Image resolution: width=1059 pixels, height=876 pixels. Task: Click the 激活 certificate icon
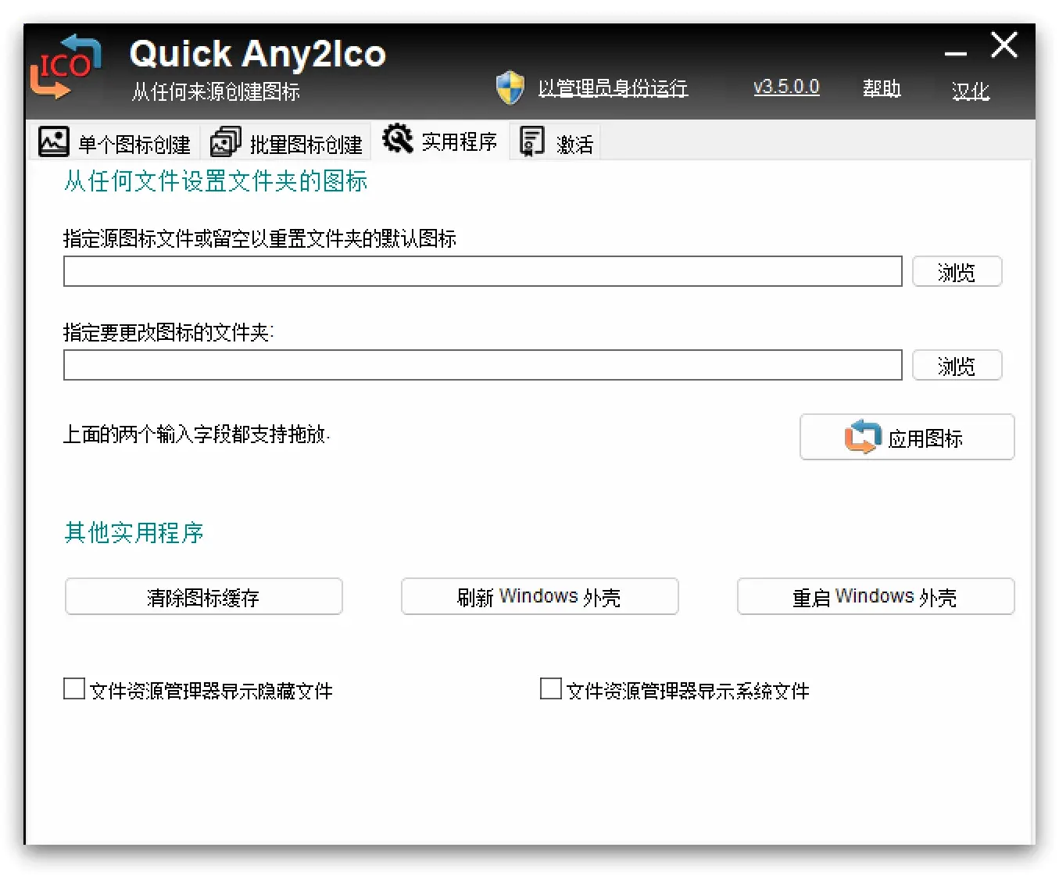pyautogui.click(x=532, y=142)
